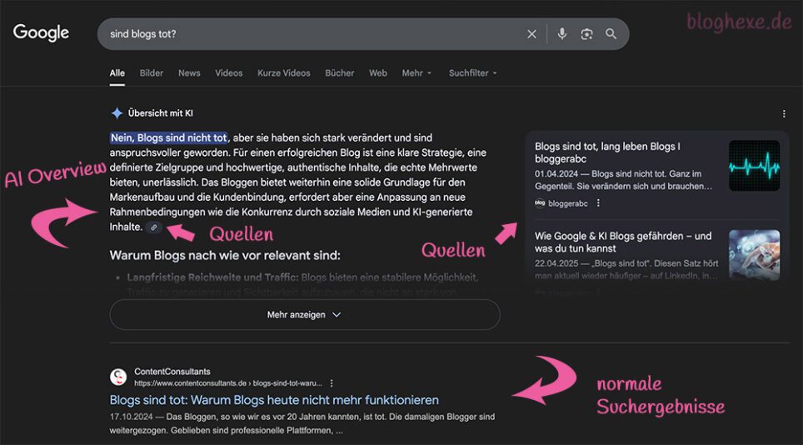Open the Suchfilter dropdown
The width and height of the screenshot is (803, 445).
point(472,72)
